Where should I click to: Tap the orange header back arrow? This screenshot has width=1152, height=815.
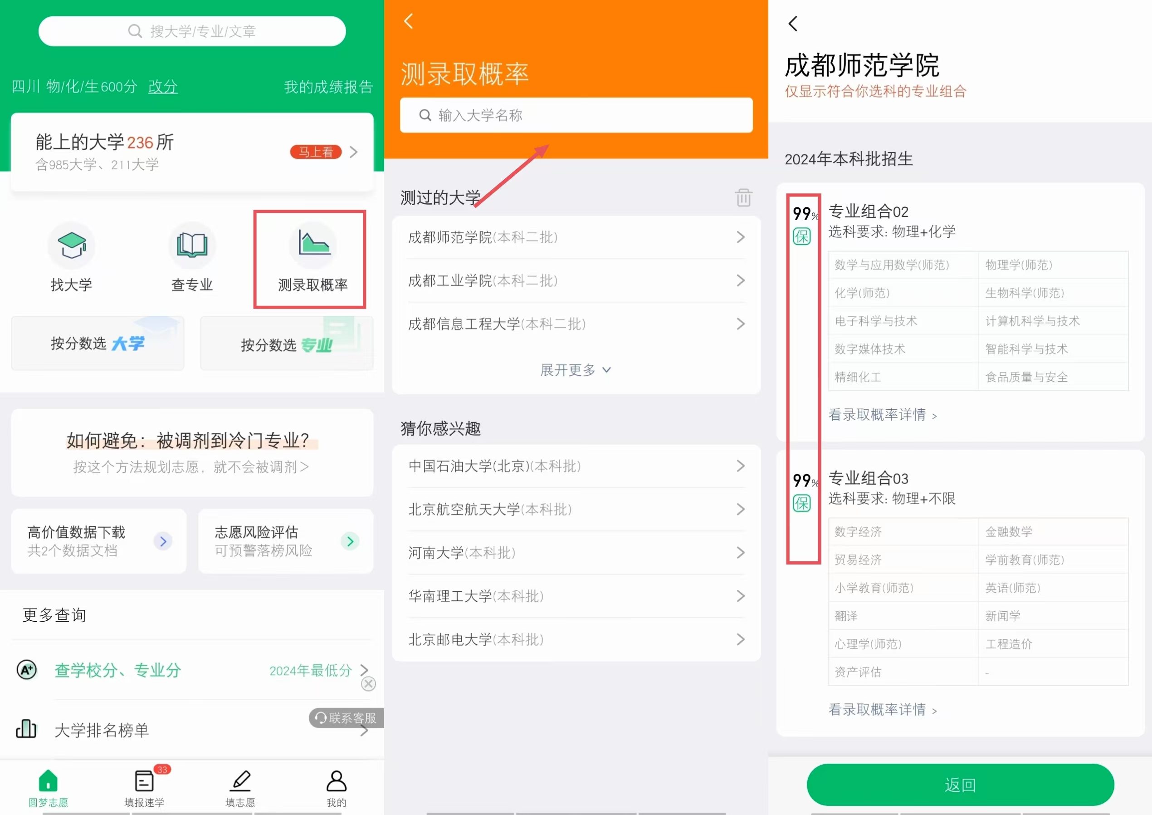[409, 22]
